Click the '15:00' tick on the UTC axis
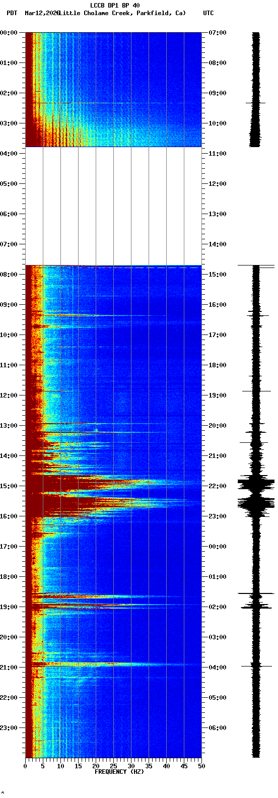 click(218, 274)
